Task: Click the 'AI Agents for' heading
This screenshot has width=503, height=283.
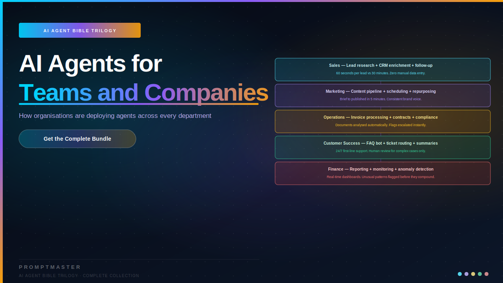Action: pos(91,64)
